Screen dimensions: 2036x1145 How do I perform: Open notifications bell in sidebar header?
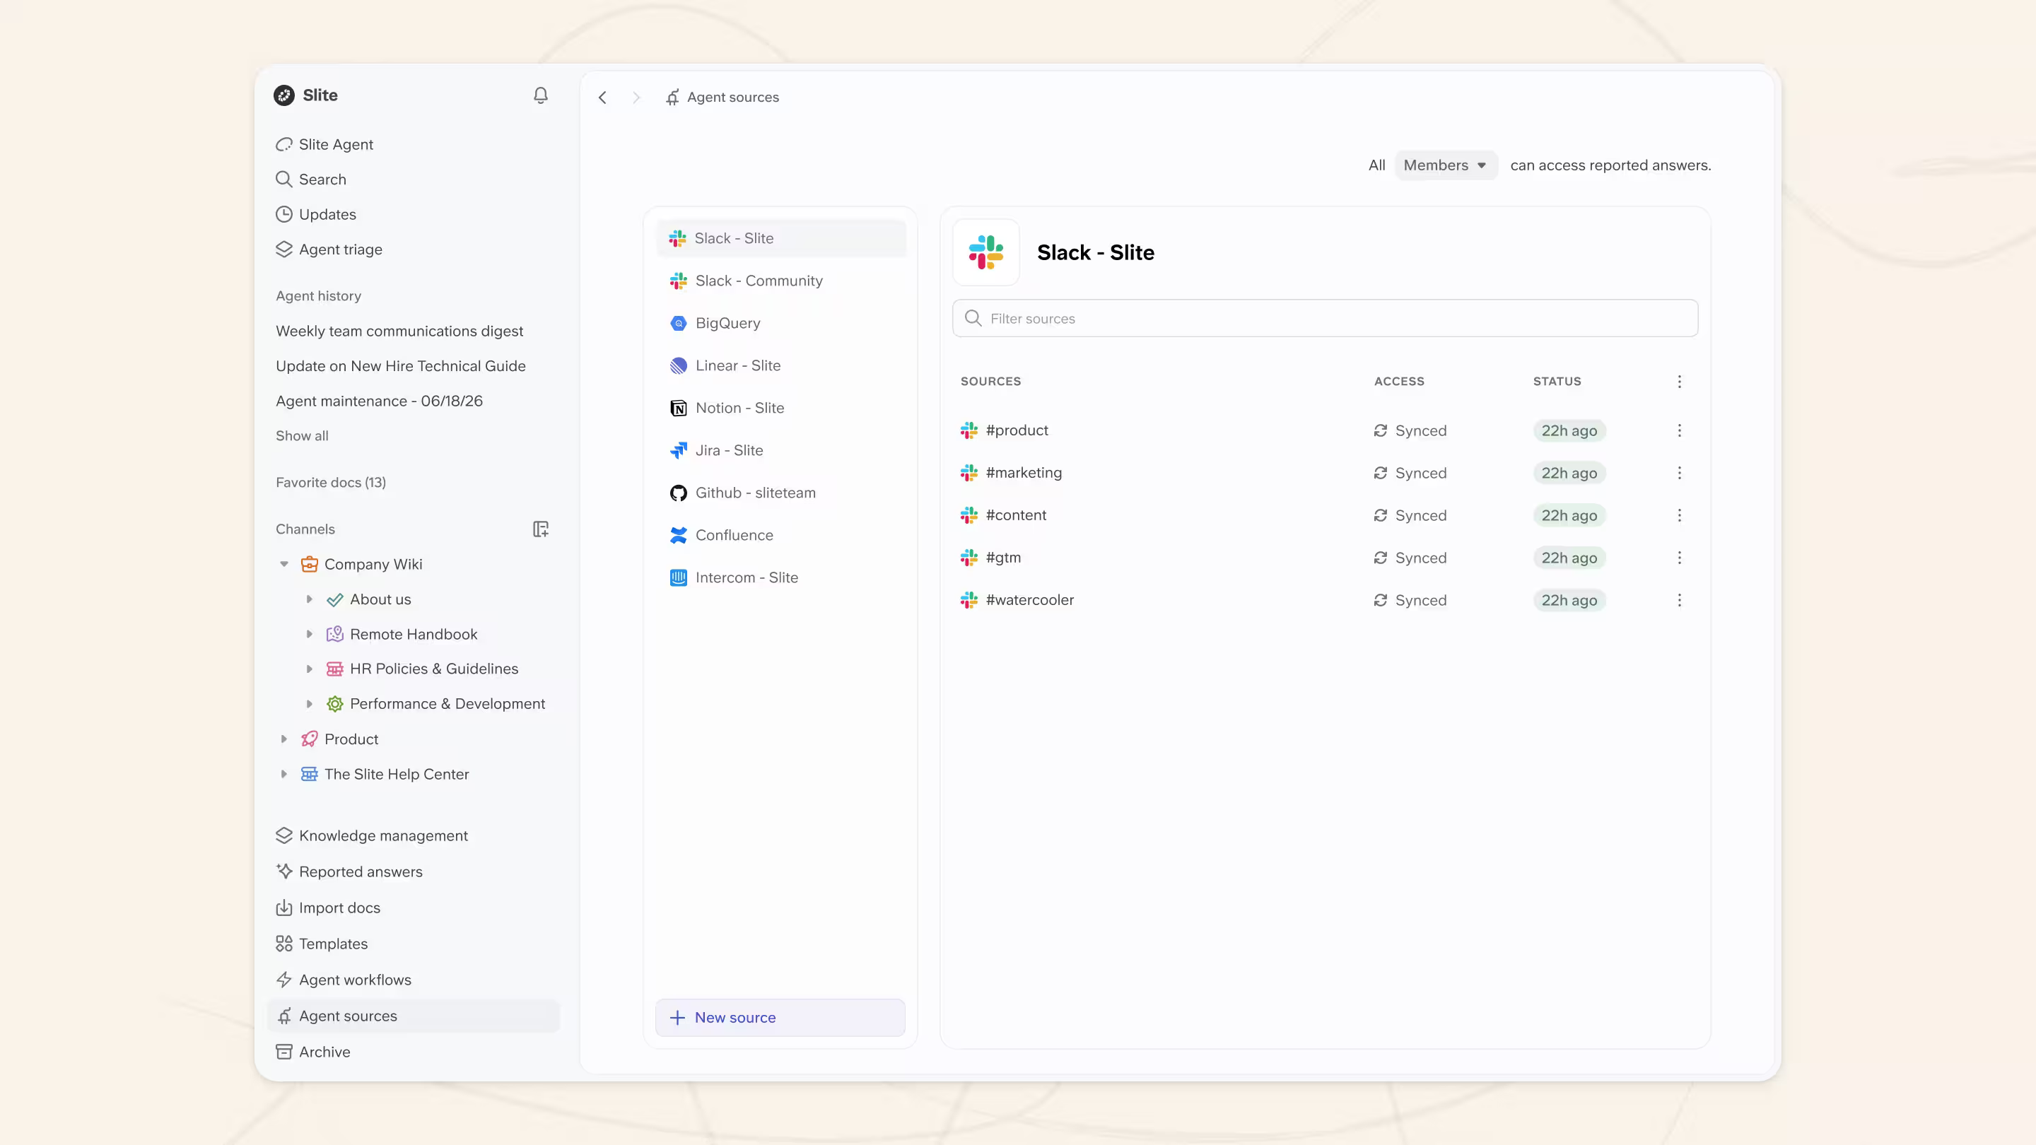coord(541,95)
